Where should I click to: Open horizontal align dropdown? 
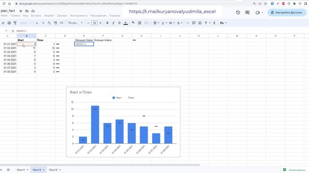click(156, 23)
